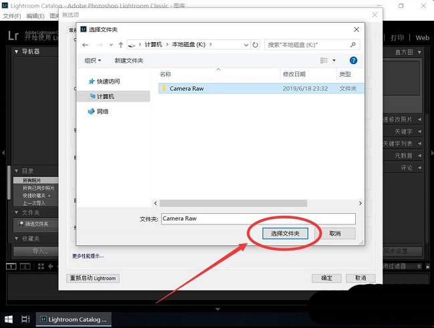The height and width of the screenshot is (328, 434).
Task: Switch to the 打印 module
Action: pos(397,38)
